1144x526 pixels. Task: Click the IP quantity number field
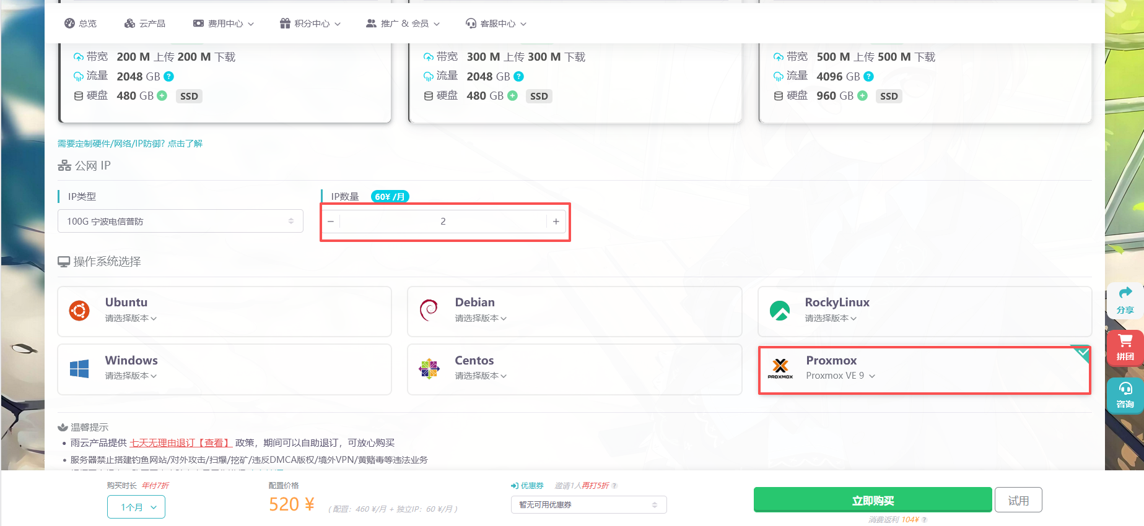click(x=443, y=222)
